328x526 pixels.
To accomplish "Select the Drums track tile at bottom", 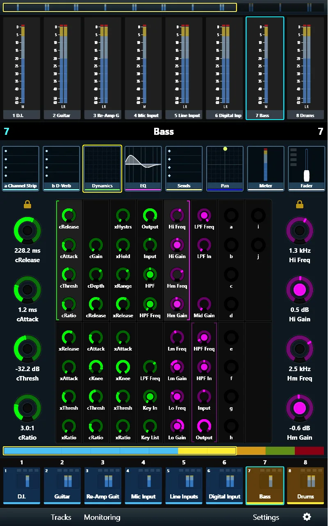I will pos(305,485).
